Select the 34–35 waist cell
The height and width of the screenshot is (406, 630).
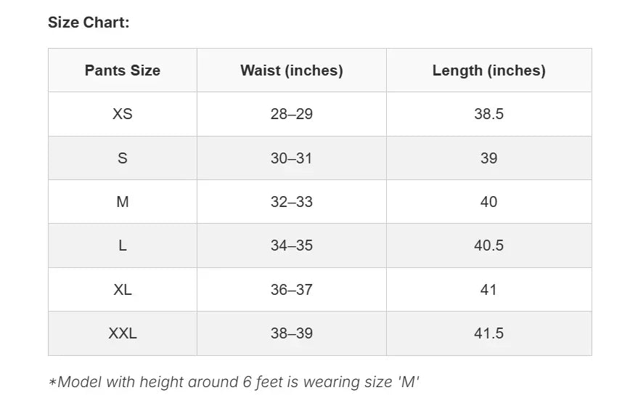coord(291,245)
